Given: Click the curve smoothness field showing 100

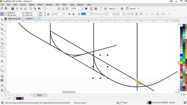Looking at the screenshot, I should click(x=132, y=14).
